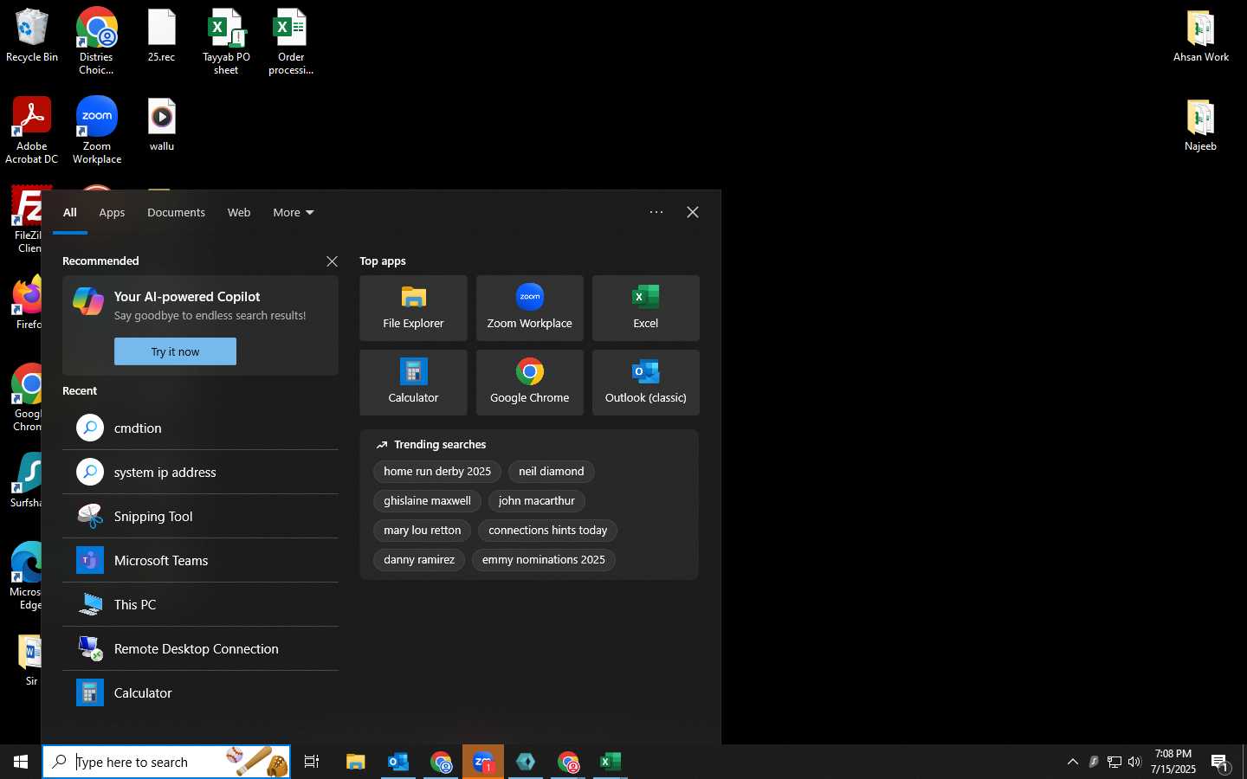
Task: Search trending 'ghislaine maxwell'
Action: tap(427, 501)
